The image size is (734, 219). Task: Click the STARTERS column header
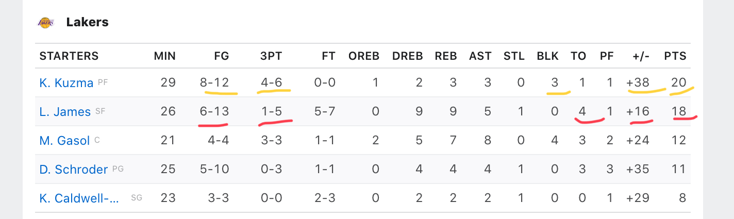[x=69, y=56]
